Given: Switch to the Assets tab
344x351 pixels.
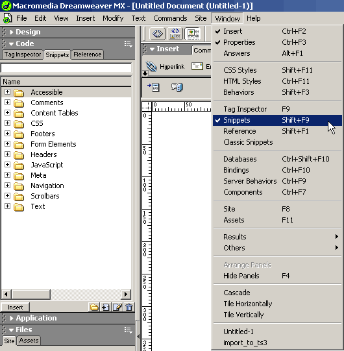Looking at the screenshot, I should (x=29, y=341).
